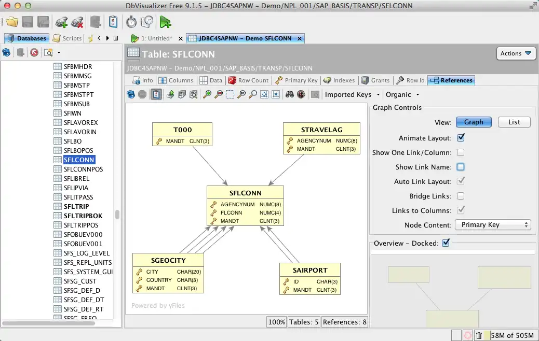Open the Organic layout dropdown

402,94
